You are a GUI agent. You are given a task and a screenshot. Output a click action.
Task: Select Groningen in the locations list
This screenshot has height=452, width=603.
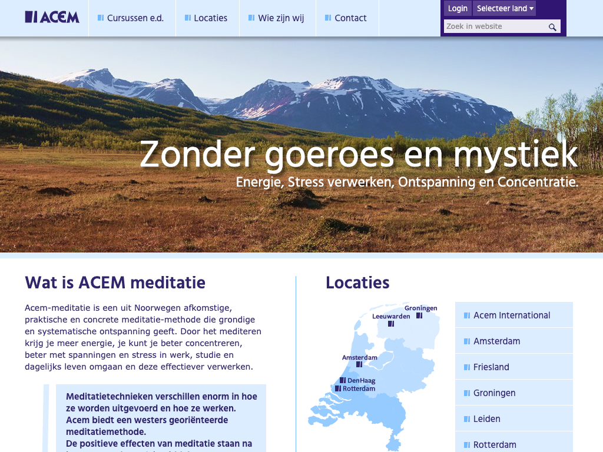pos(494,393)
